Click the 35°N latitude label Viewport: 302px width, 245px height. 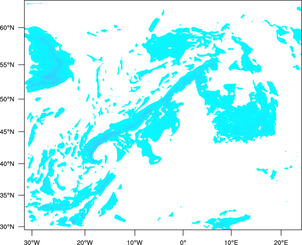7,195
